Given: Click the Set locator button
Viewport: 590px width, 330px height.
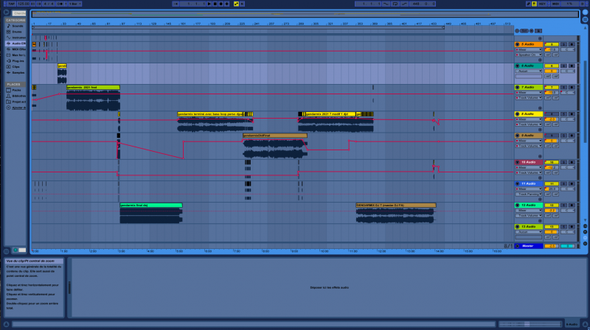Looking at the screenshot, I should click(524, 31).
